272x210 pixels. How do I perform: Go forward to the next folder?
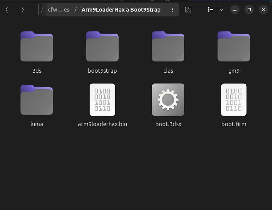point(22,10)
